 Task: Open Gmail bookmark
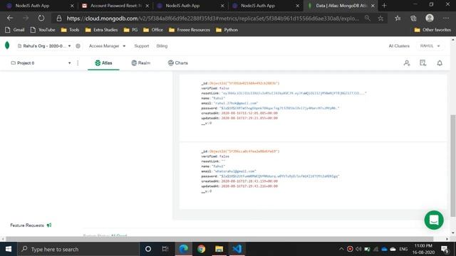tap(15, 30)
